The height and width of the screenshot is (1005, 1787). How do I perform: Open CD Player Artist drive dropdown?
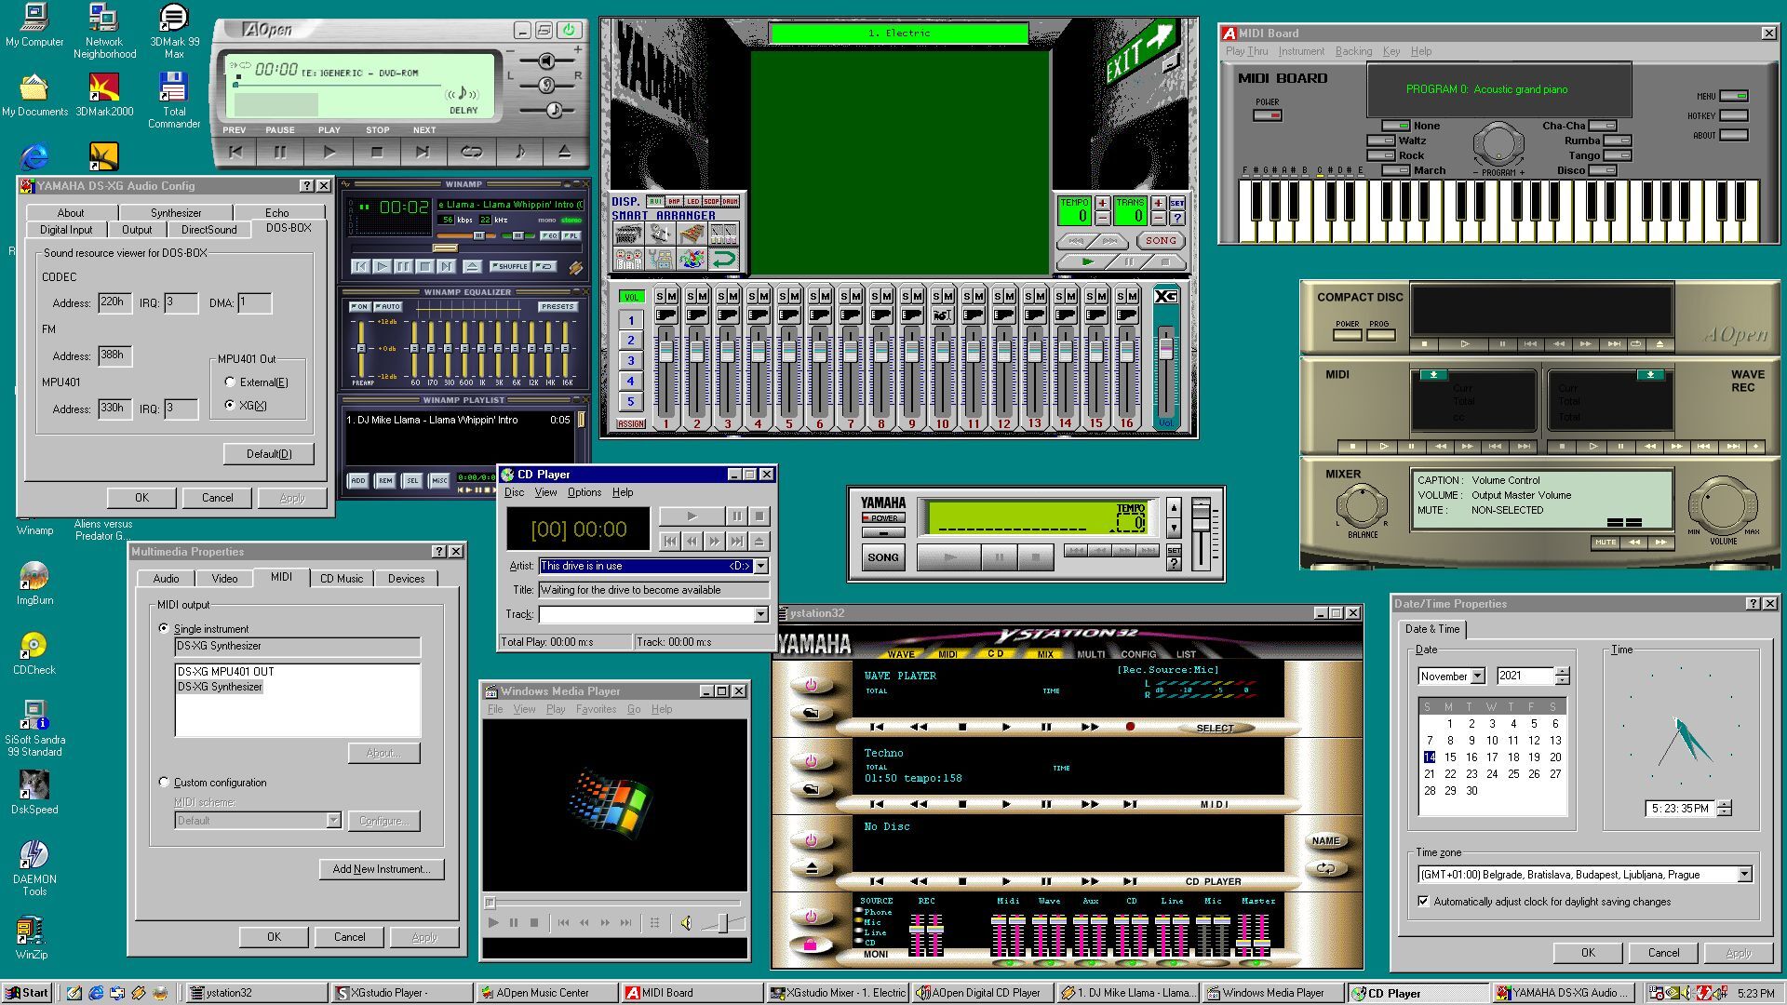pos(760,566)
